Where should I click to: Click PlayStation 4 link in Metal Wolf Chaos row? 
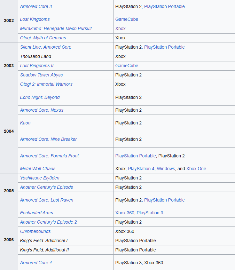coord(141,169)
